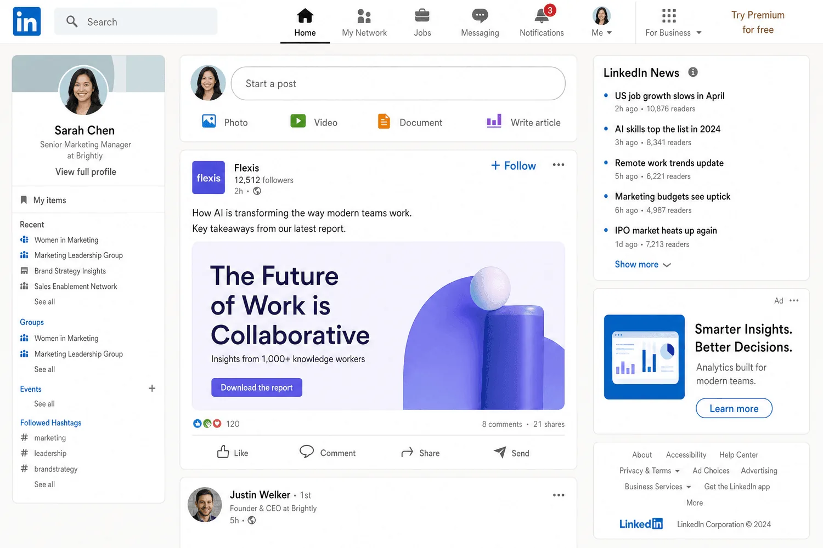Open the Brand Strategy Insights recent item

(70, 271)
